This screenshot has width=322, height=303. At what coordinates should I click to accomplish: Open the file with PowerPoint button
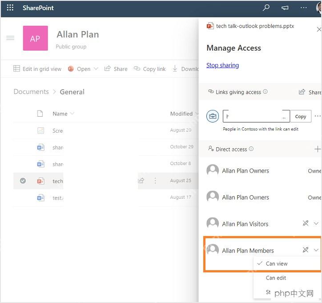pos(79,69)
